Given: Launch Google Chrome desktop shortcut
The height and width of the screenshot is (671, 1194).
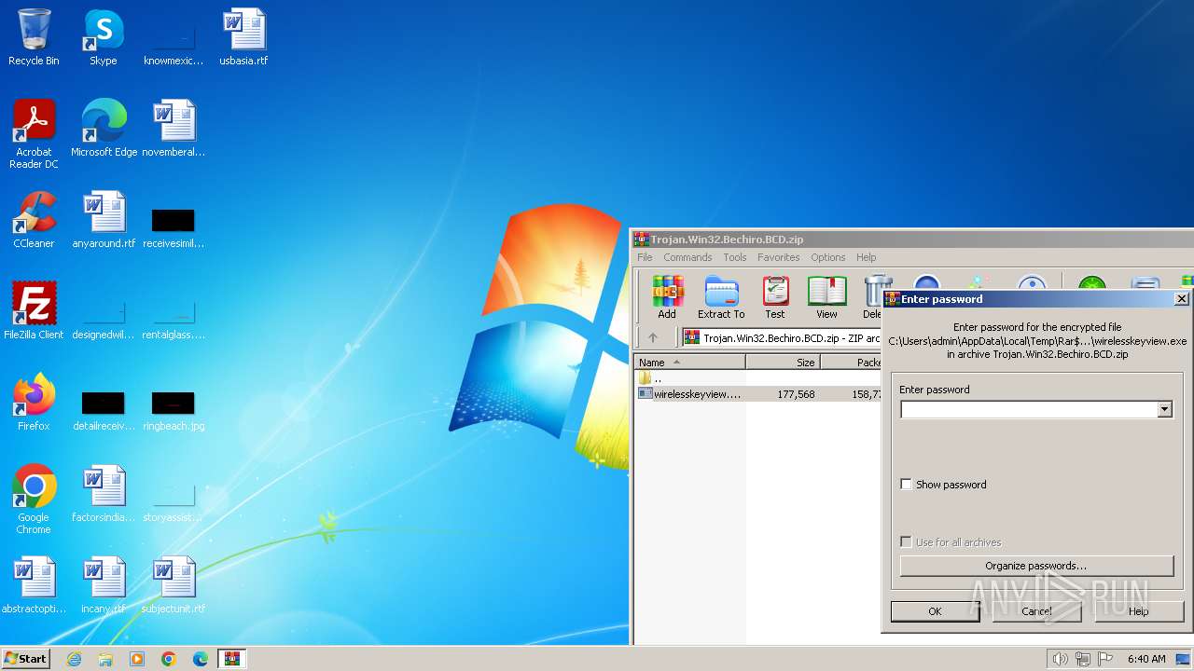Looking at the screenshot, I should point(34,499).
